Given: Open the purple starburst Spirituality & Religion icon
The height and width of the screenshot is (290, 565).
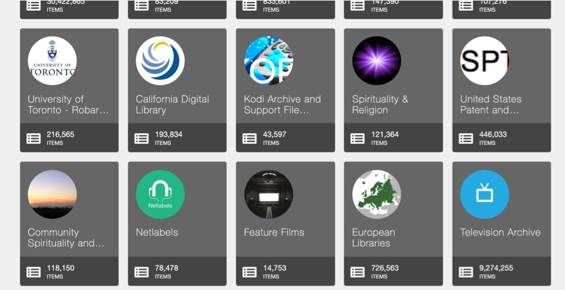Looking at the screenshot, I should (376, 61).
